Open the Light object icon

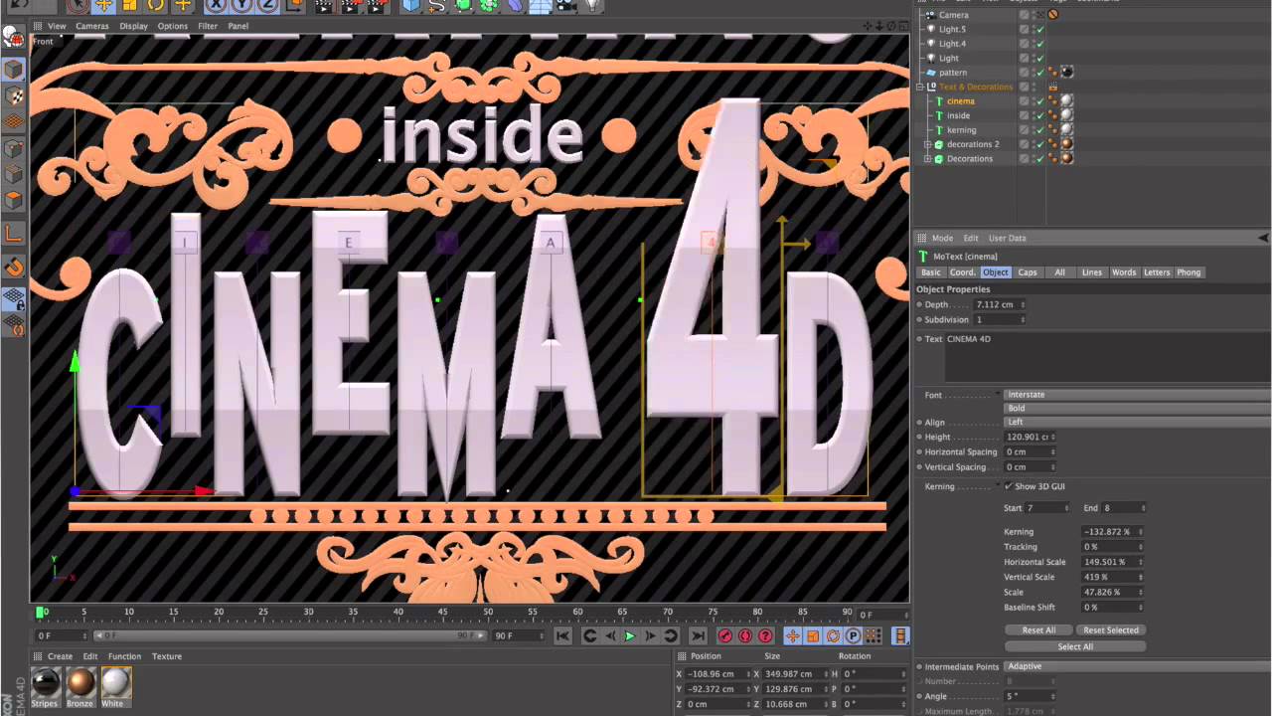pos(592,5)
